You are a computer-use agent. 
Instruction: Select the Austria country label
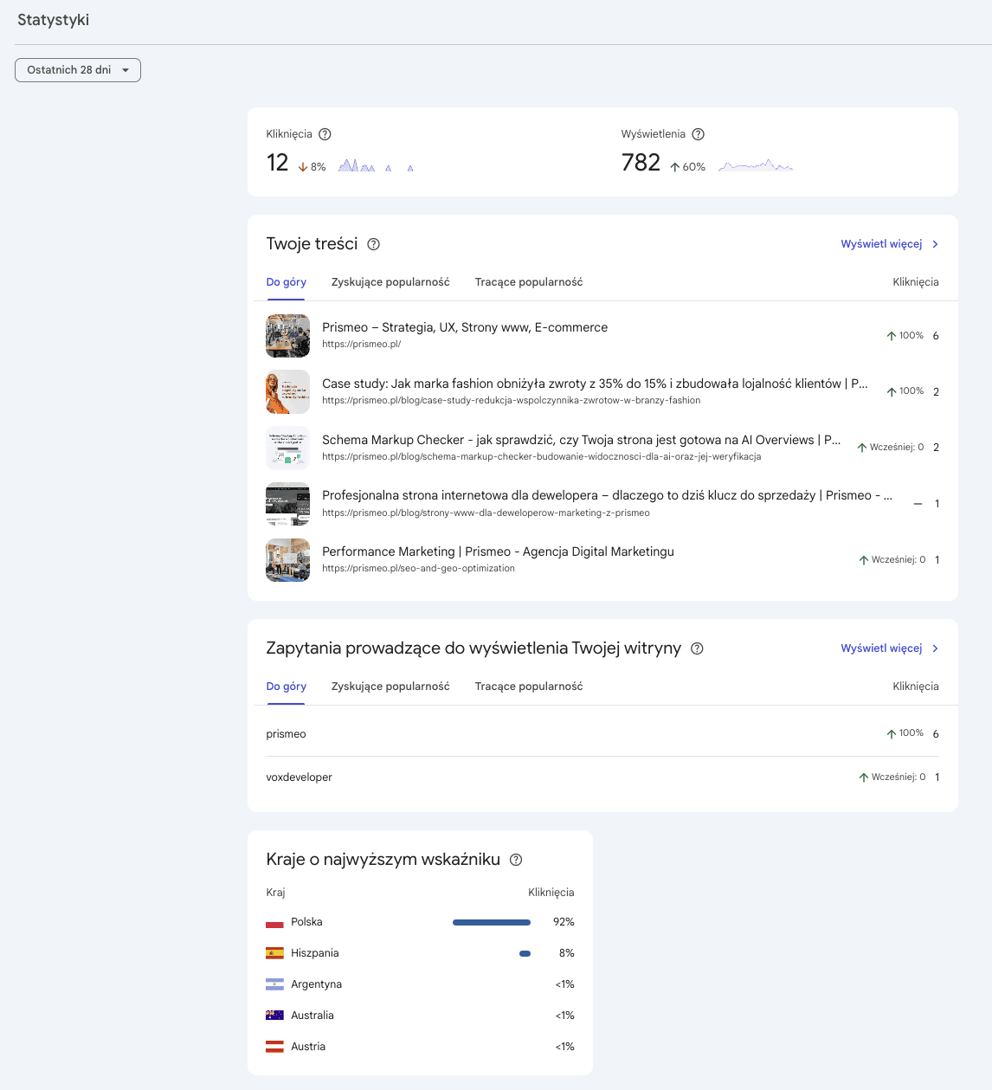tap(308, 1047)
